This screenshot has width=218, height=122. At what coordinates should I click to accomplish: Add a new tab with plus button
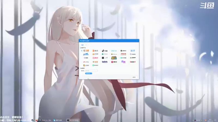click(x=89, y=45)
